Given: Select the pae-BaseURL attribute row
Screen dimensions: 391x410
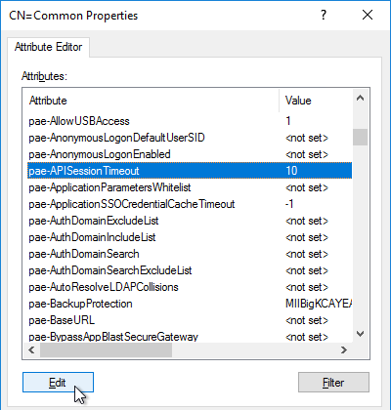Looking at the screenshot, I should pyautogui.click(x=190, y=320).
